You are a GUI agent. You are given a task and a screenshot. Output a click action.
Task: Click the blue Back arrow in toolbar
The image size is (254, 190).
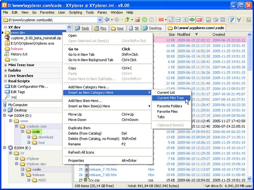click(x=107, y=20)
